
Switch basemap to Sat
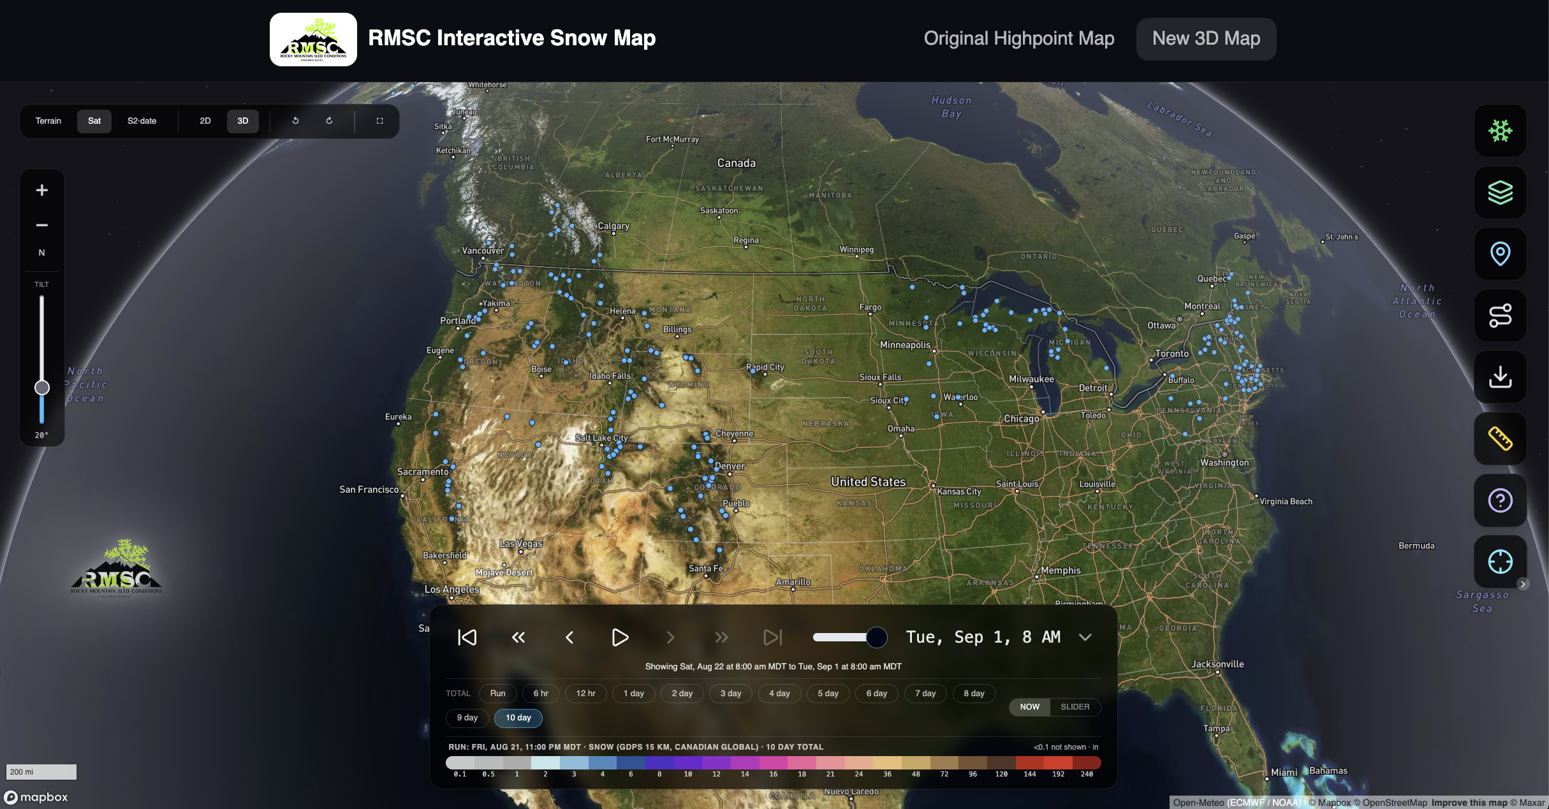pos(94,121)
